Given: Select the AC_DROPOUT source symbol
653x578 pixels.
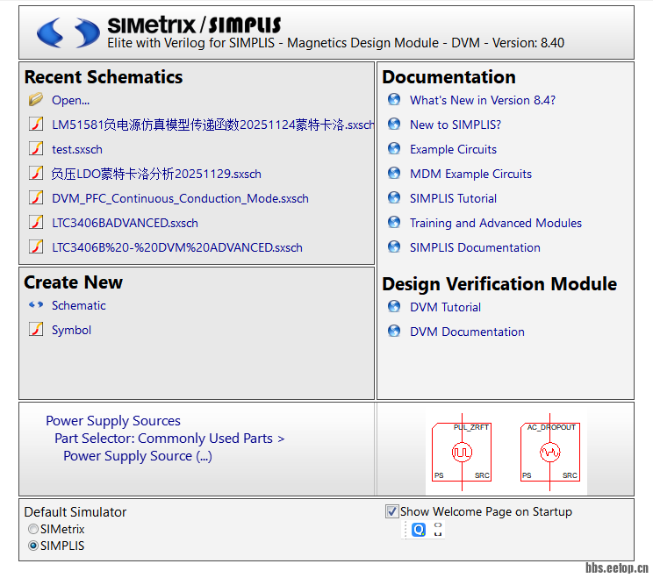Looking at the screenshot, I should [549, 452].
